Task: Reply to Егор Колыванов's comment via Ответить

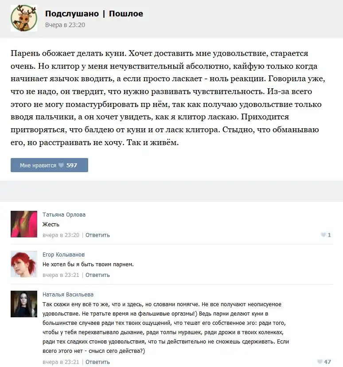Action: (x=97, y=275)
